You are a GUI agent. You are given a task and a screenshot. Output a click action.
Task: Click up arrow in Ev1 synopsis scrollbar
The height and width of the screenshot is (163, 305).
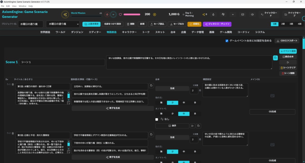(x=69, y=92)
